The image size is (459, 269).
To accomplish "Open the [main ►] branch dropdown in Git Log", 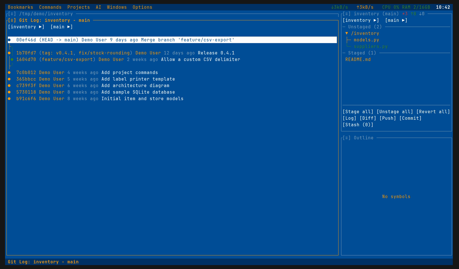I will point(62,27).
